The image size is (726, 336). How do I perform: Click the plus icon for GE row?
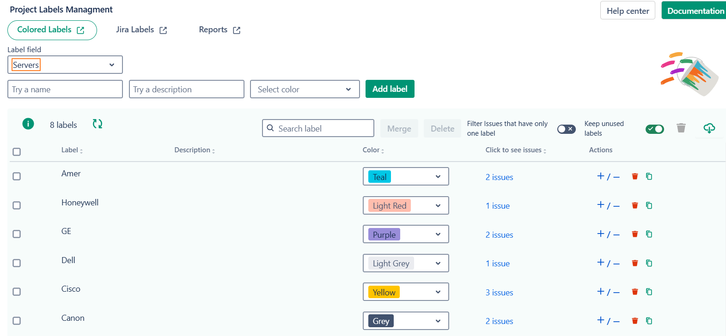point(601,234)
